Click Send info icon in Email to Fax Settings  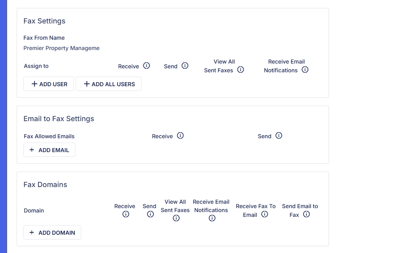pyautogui.click(x=279, y=135)
